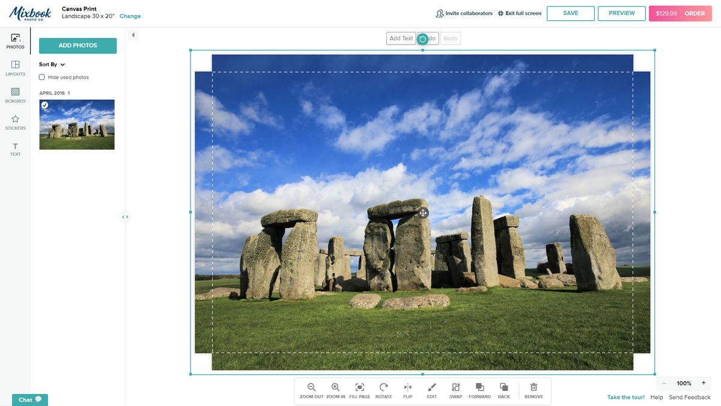Switch to the Text tab

click(x=14, y=149)
